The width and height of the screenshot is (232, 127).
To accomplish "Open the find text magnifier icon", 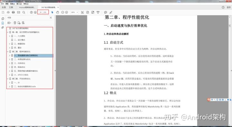I will pos(24,12).
